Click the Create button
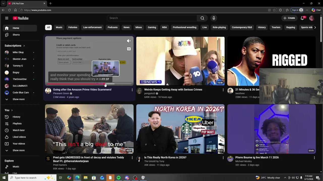This screenshot has width=323, height=181. pos(289,18)
